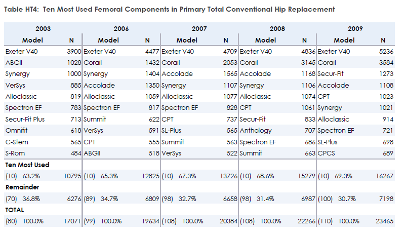406x237 pixels.
Task: Click the 'TOTAL' row label
Action: [14, 210]
